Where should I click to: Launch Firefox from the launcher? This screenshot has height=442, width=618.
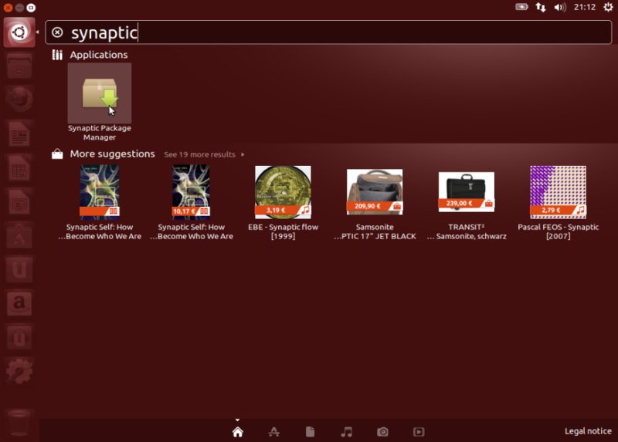[19, 100]
